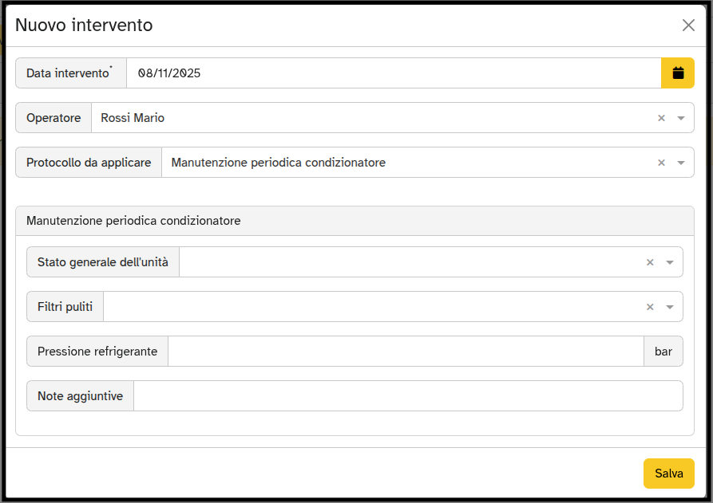Expand the Protocollo da applicare dropdown
This screenshot has width=713, height=503.
pyautogui.click(x=683, y=162)
